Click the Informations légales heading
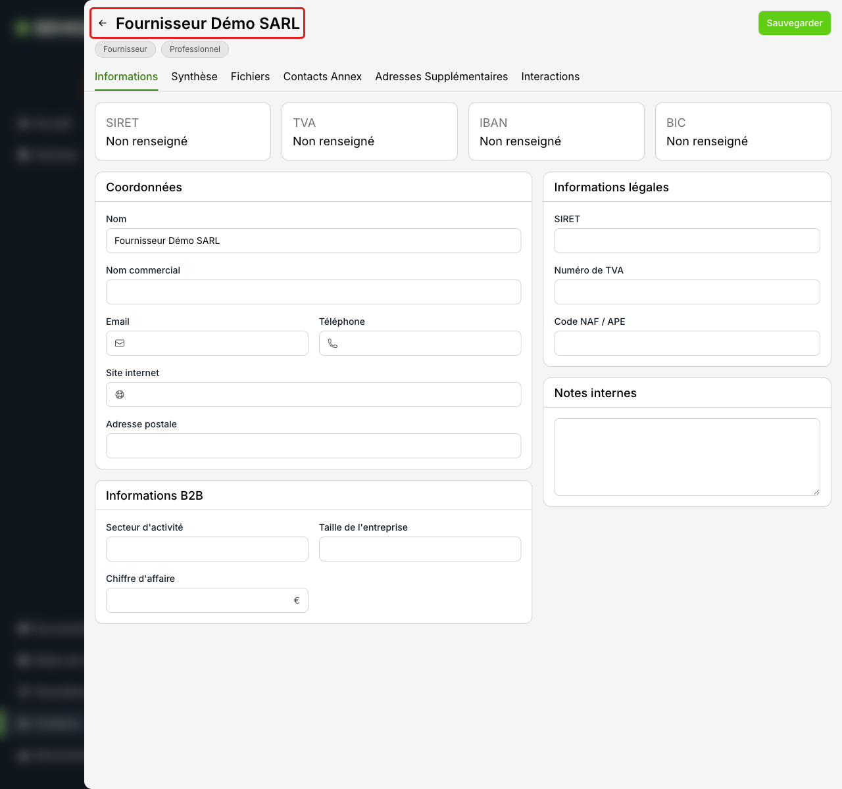Screen dimensions: 842x789 coord(611,187)
